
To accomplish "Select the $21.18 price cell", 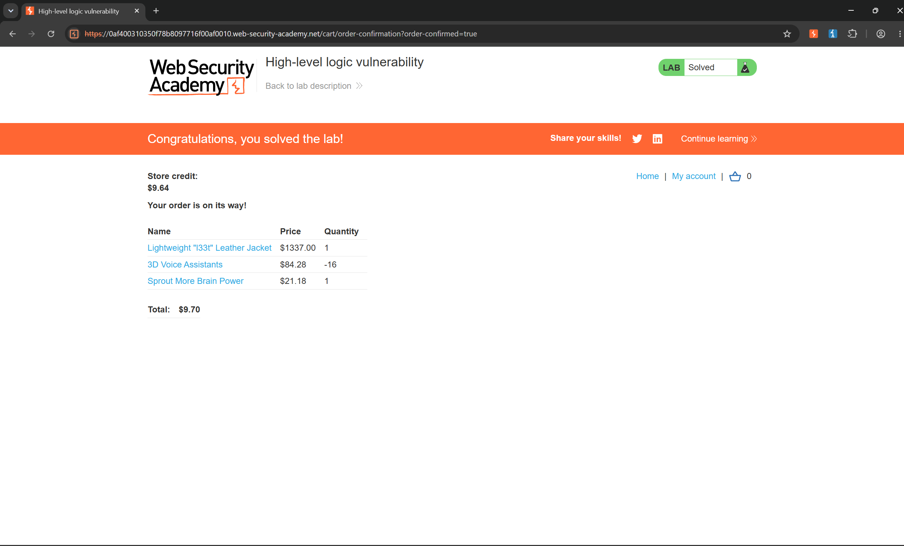I will (293, 281).
